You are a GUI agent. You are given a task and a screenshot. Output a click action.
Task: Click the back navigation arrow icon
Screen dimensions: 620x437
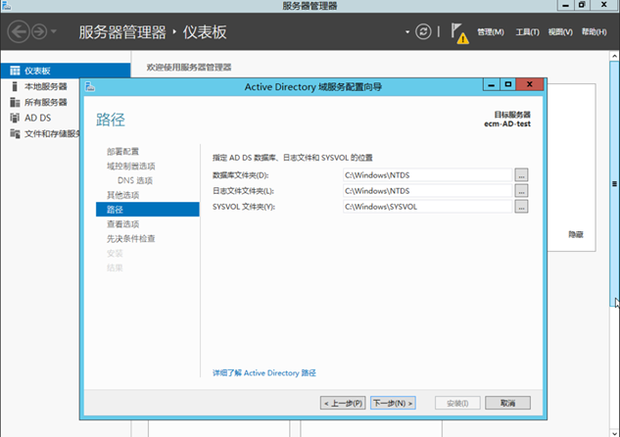click(19, 32)
